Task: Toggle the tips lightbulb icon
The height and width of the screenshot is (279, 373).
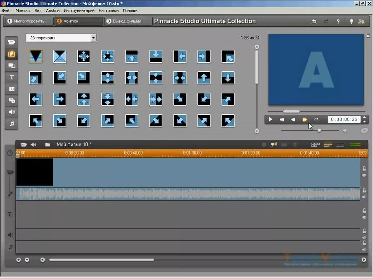Action: (x=351, y=21)
